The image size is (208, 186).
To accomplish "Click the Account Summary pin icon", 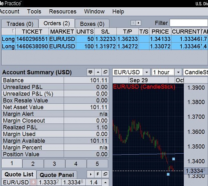I will [91, 72].
